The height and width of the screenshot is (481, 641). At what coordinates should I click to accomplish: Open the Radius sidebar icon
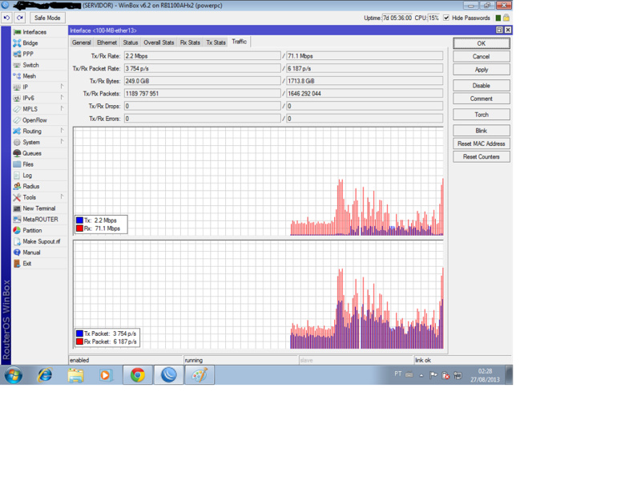17,187
